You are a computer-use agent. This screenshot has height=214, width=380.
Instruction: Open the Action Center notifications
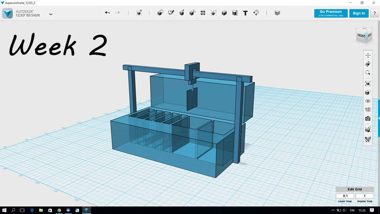tap(372, 210)
